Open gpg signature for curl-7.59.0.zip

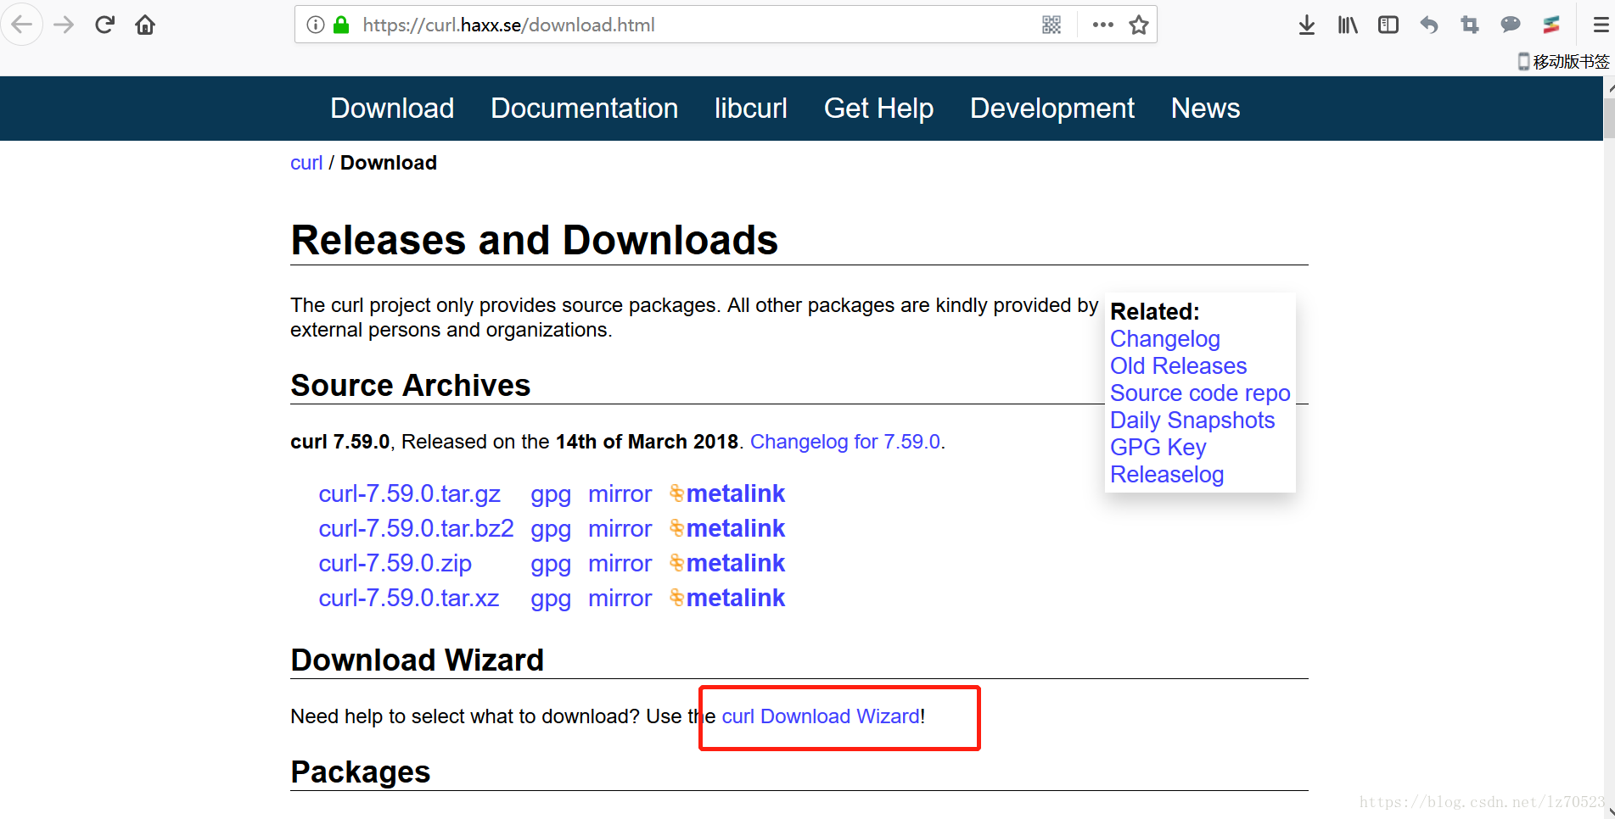pyautogui.click(x=551, y=564)
